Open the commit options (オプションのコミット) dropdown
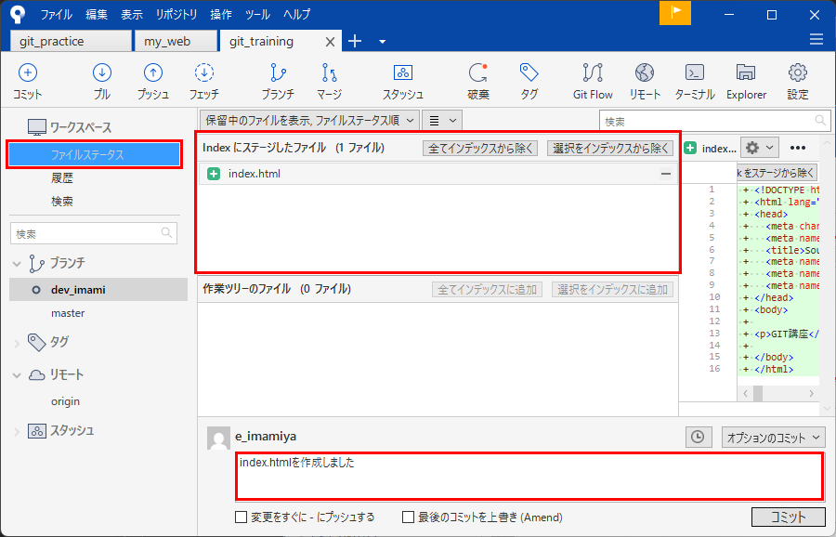 [773, 437]
